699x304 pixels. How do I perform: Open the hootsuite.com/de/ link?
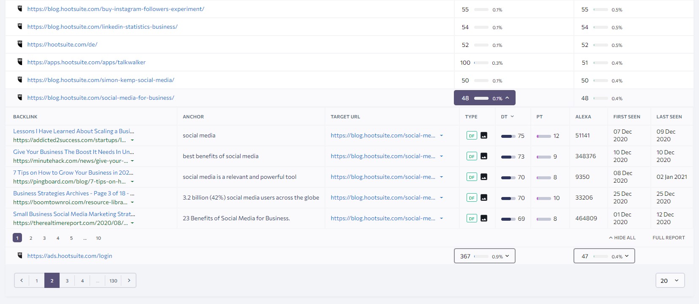pos(62,44)
